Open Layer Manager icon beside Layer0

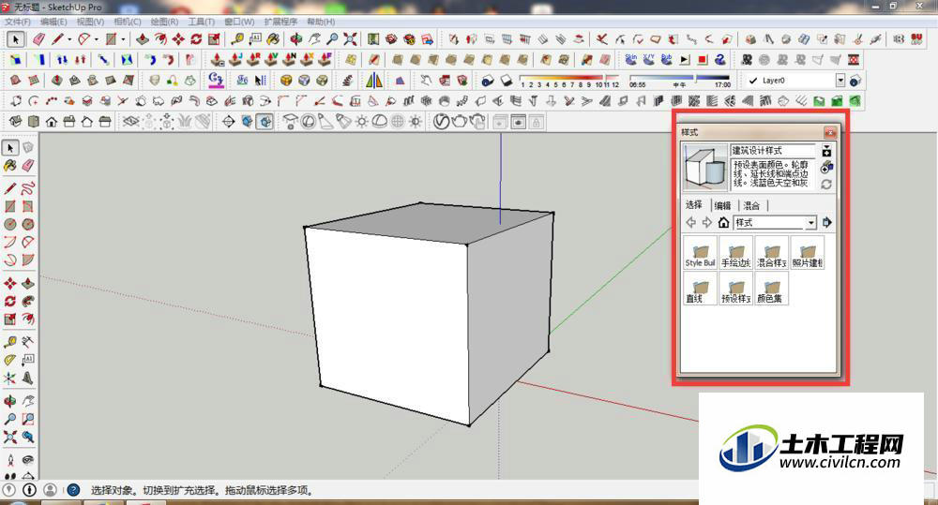855,80
